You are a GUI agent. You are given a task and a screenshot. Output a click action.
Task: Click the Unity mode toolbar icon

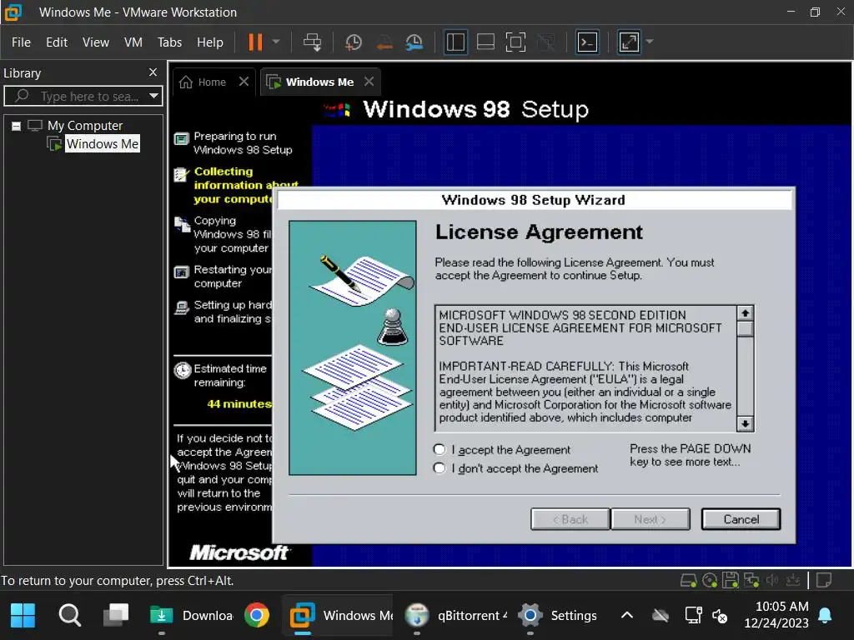click(545, 42)
